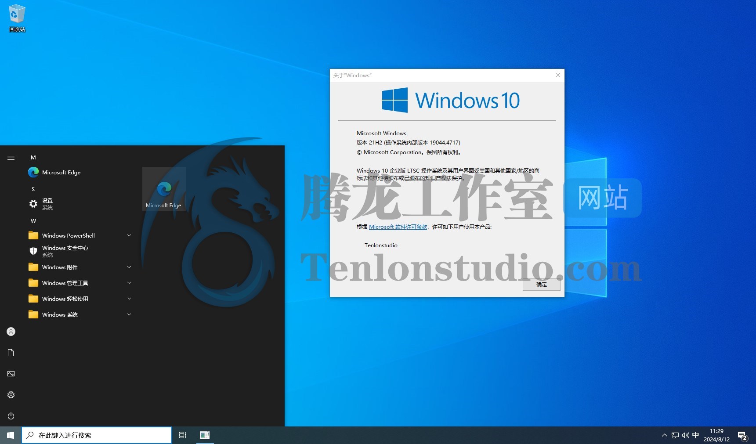Open Windows 安全中心 from the app list

tap(65, 251)
